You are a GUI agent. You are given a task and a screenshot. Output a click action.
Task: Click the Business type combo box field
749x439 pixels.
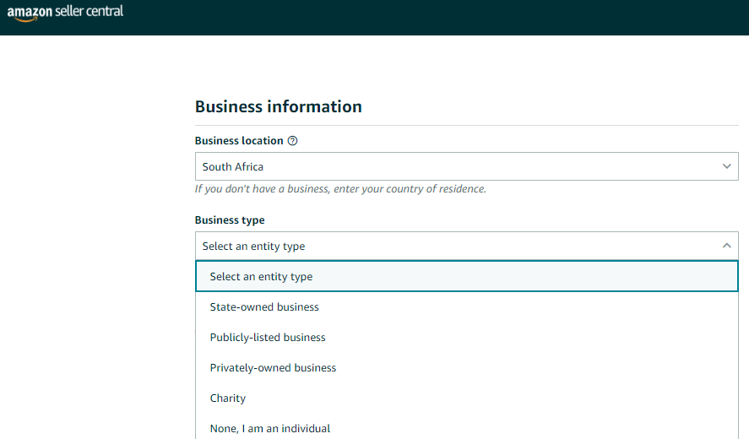467,246
